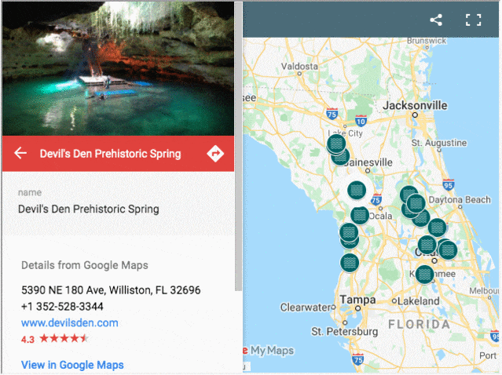
Task: Click the details panel vertical scrollbar
Action: (238, 147)
